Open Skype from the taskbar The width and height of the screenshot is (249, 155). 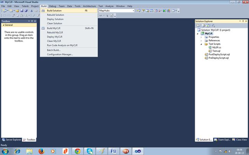pyautogui.click(x=90, y=151)
